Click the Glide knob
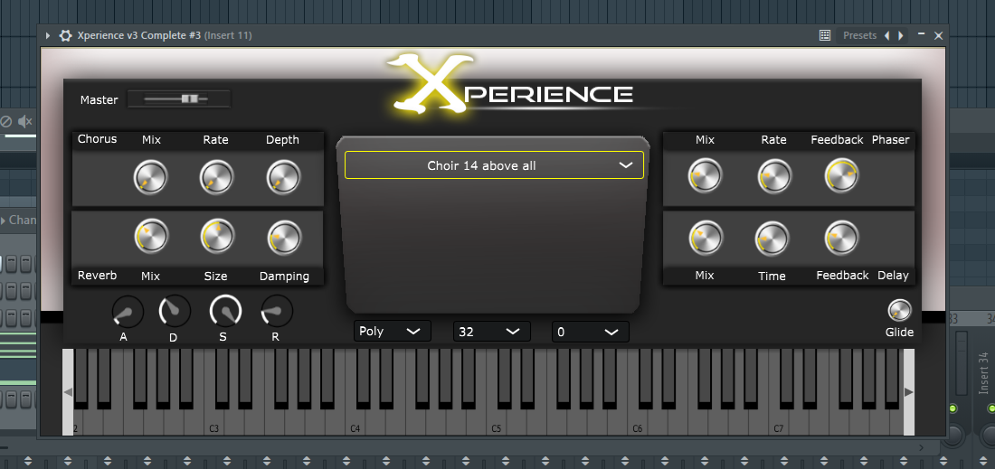Screen dimensions: 995x469 [x=899, y=310]
